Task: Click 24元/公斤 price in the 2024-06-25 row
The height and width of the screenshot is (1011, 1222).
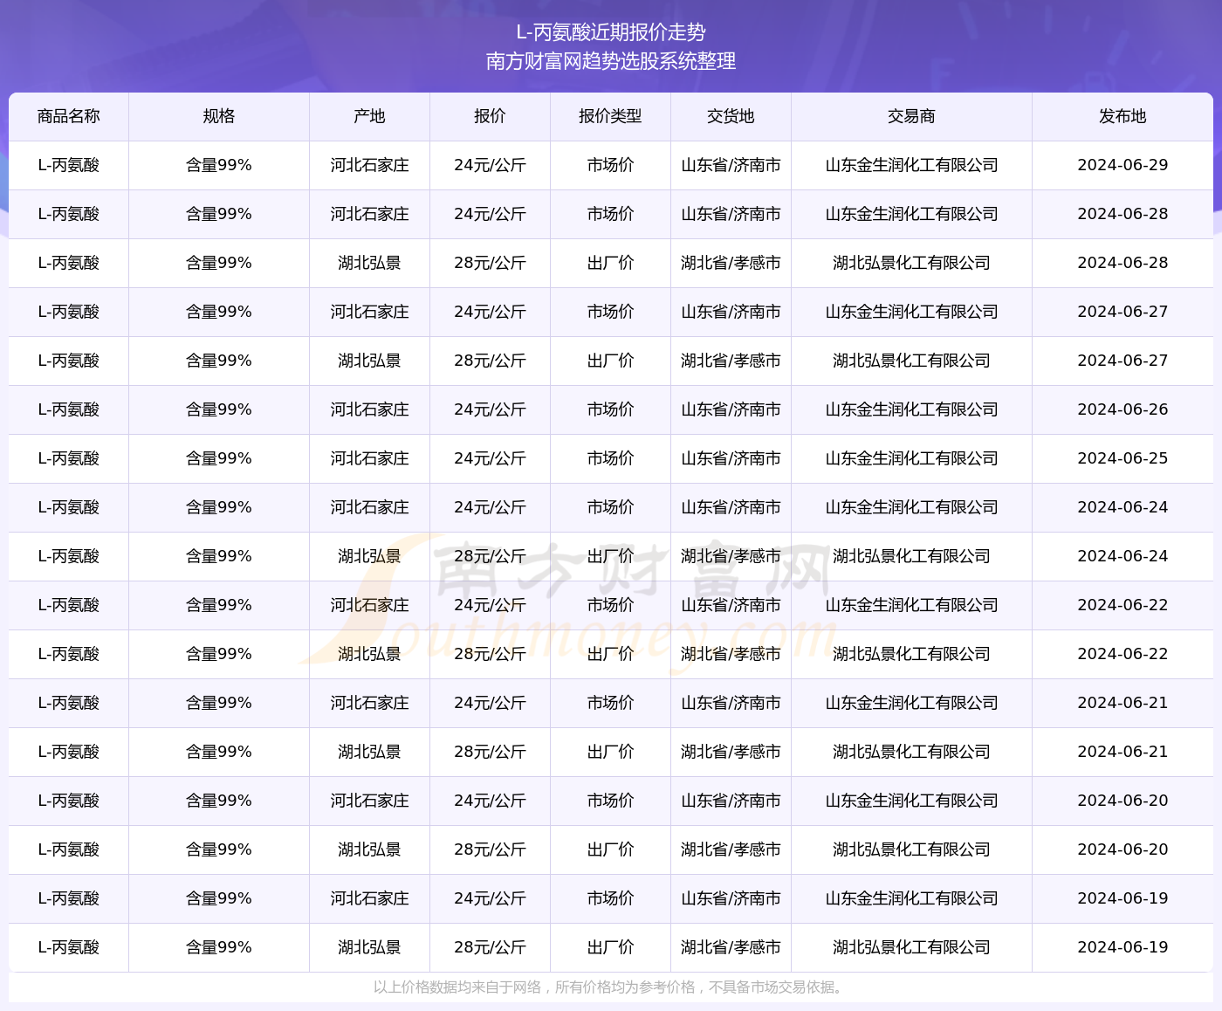Action: click(x=490, y=458)
